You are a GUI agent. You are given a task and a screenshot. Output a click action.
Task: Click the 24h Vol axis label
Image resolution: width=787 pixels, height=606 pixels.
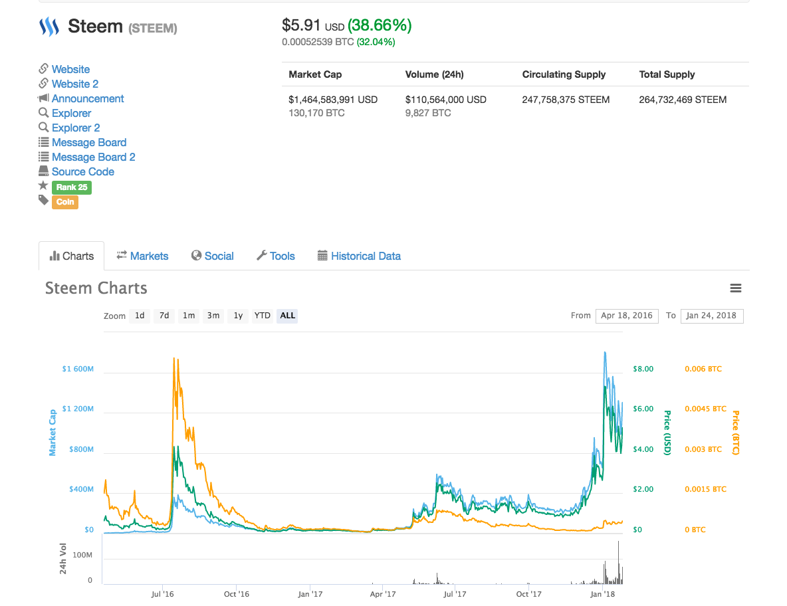[62, 558]
